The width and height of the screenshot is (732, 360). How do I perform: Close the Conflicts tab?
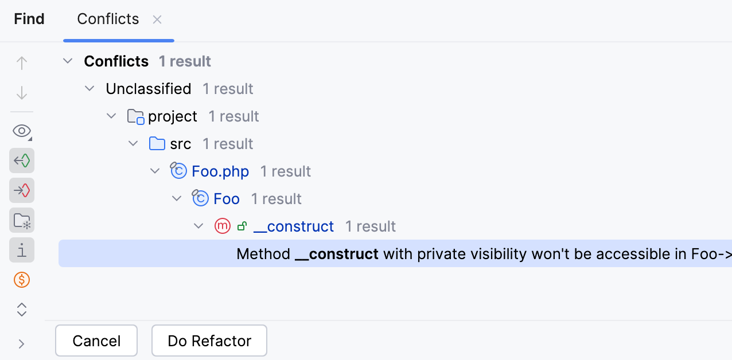[157, 19]
